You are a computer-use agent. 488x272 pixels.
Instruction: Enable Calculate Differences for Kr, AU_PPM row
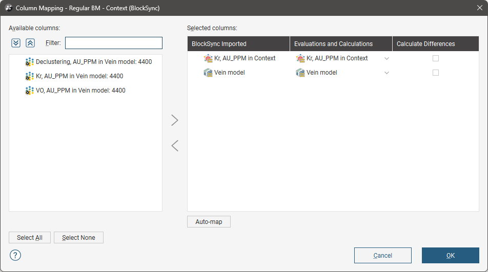coord(436,58)
